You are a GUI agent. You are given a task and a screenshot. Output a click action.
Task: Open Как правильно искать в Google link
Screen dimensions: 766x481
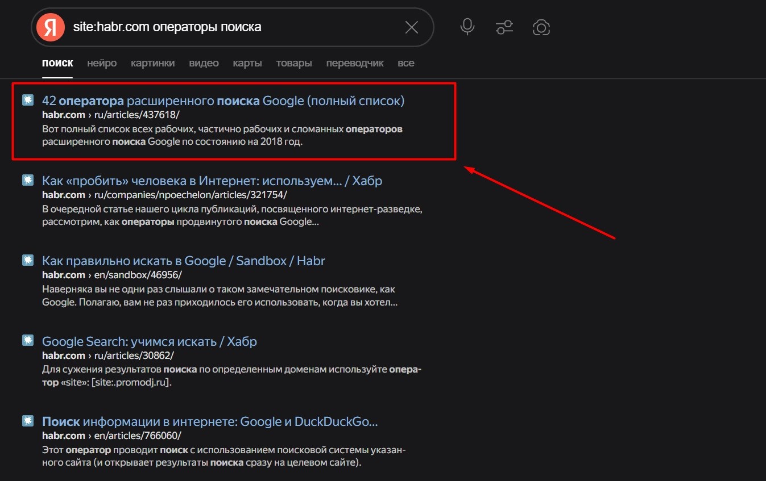(x=183, y=261)
